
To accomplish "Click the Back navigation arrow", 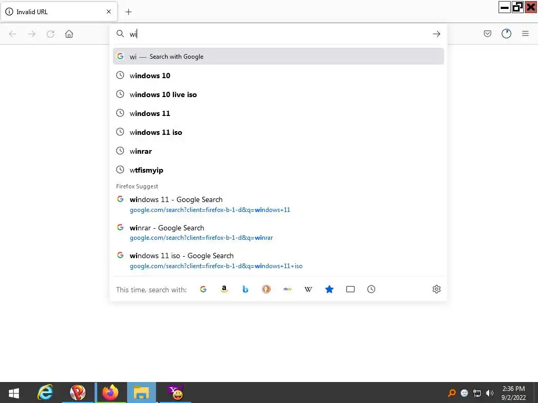I will pos(13,34).
